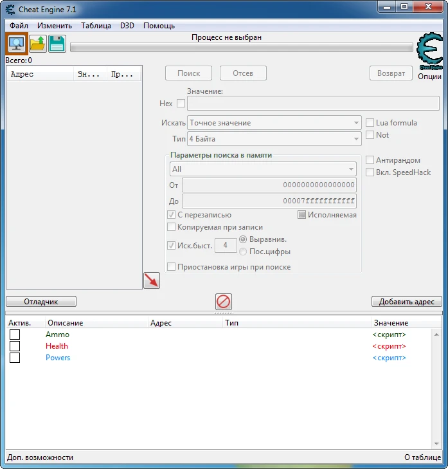Image resolution: width=448 pixels, height=469 pixels.
Task: Select the Выравнив. radio button
Action: [x=243, y=239]
